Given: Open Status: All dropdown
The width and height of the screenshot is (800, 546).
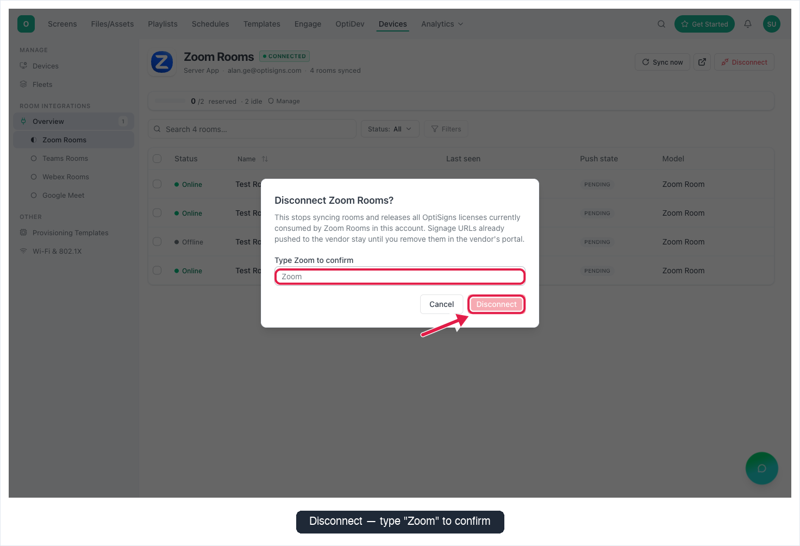Looking at the screenshot, I should click(390, 129).
